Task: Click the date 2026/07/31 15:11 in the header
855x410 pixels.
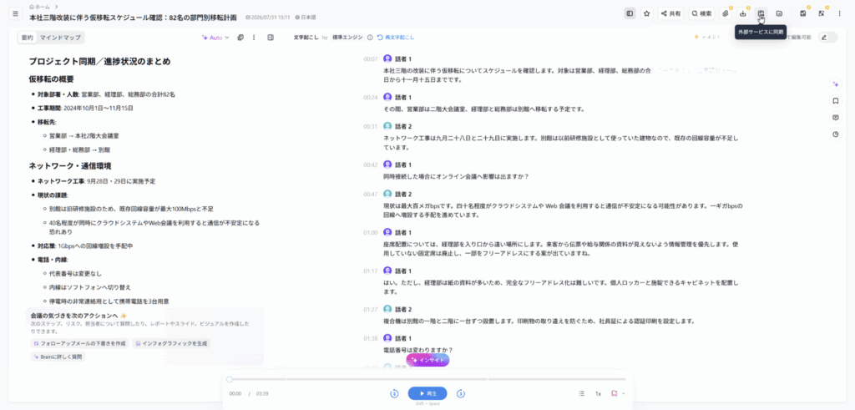Action: (268, 18)
